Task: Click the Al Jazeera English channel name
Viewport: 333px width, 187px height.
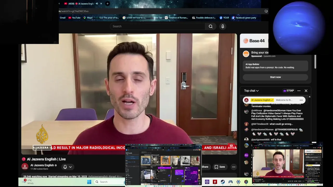Action: (x=42, y=165)
